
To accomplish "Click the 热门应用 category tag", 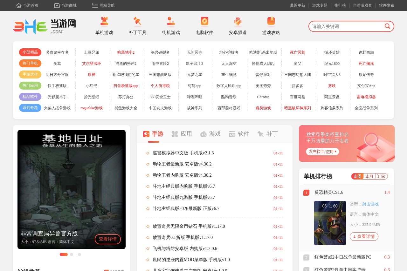I will 30,85.
